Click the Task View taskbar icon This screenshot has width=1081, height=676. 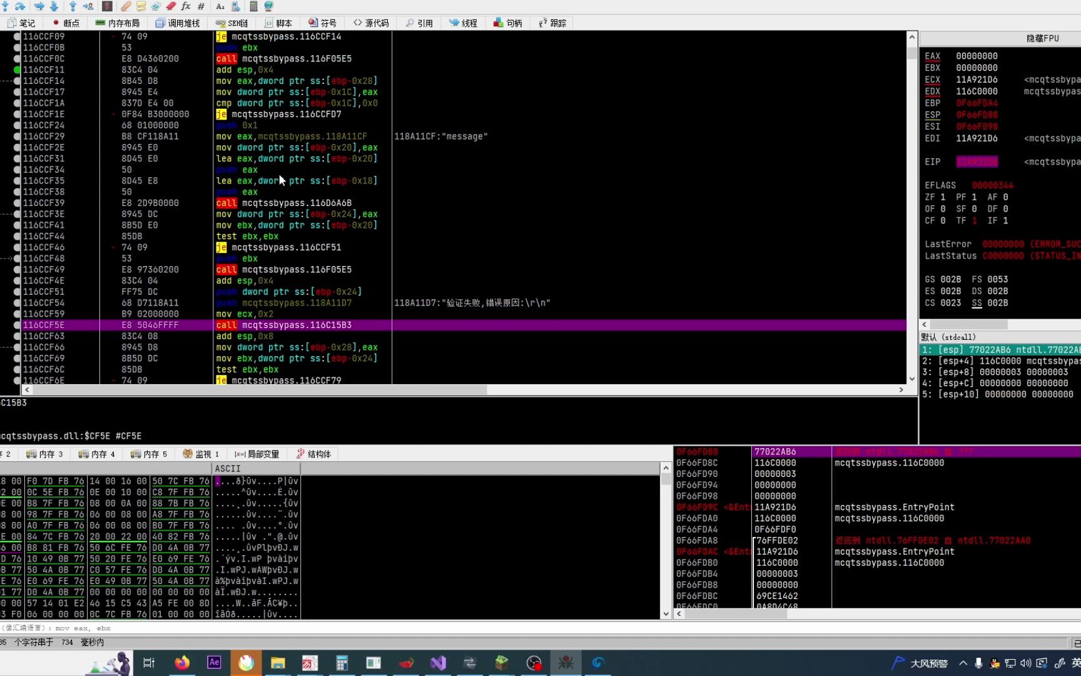[x=149, y=662]
